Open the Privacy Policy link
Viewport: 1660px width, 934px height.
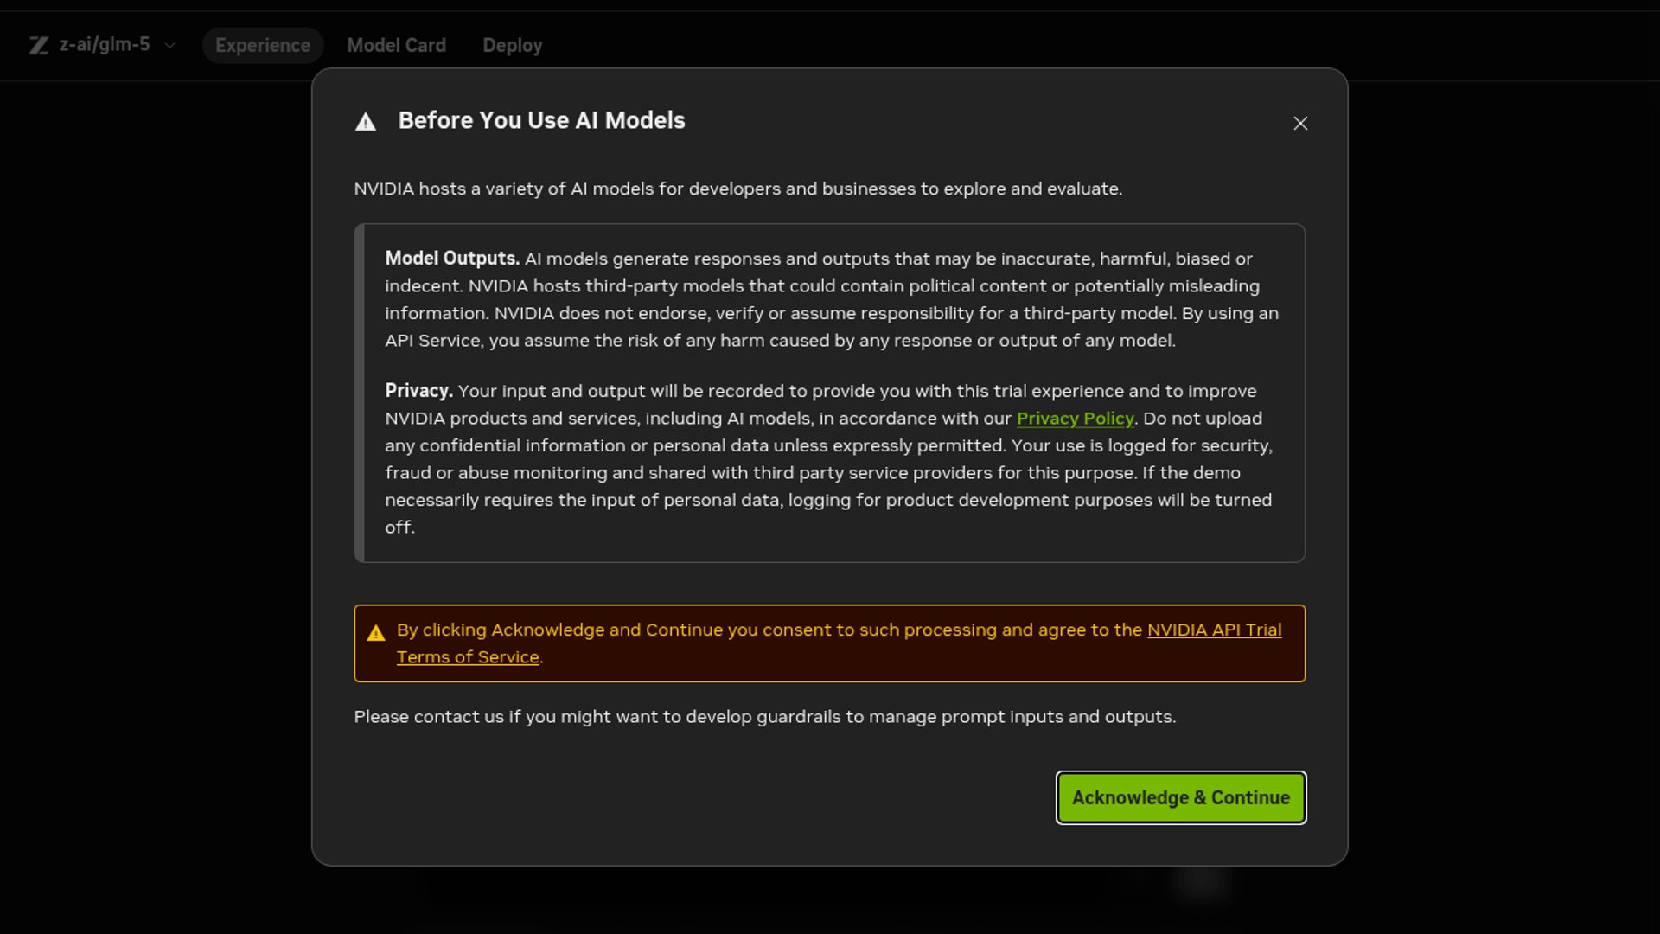point(1075,419)
